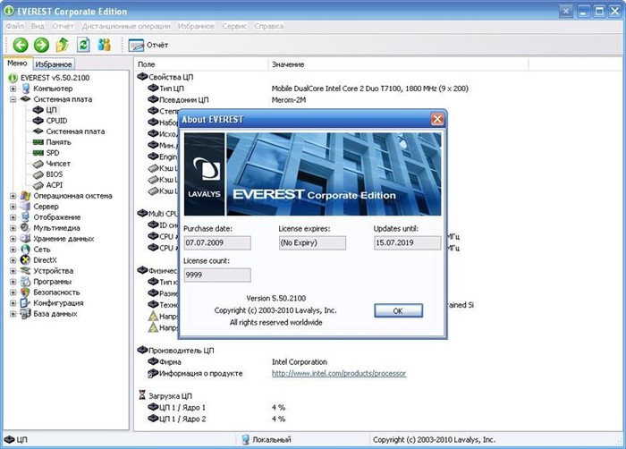Switch to the Избранное sidebar tab
626x449 pixels.
54,64
